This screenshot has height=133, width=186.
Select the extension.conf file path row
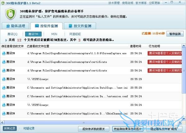click(x=77, y=96)
